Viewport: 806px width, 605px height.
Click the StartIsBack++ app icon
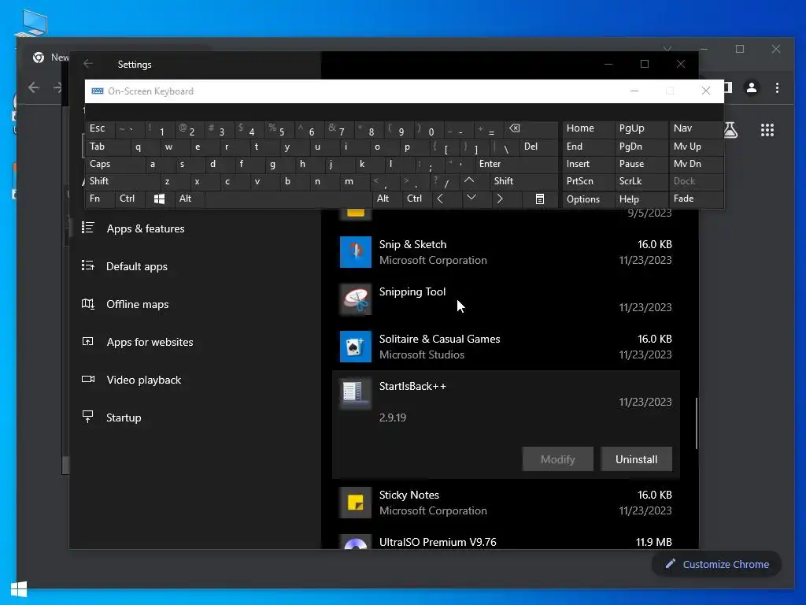coord(355,394)
